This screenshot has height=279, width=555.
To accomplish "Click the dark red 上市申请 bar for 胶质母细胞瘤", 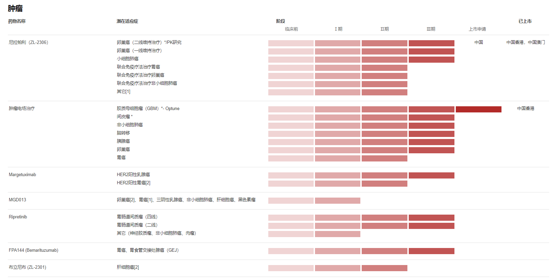I will 478,109.
